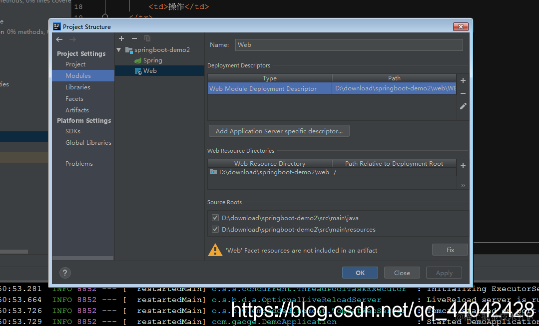This screenshot has width=539, height=326.
Task: Click D:\download\springboot-demo2\web resource directory row
Action: click(x=270, y=172)
